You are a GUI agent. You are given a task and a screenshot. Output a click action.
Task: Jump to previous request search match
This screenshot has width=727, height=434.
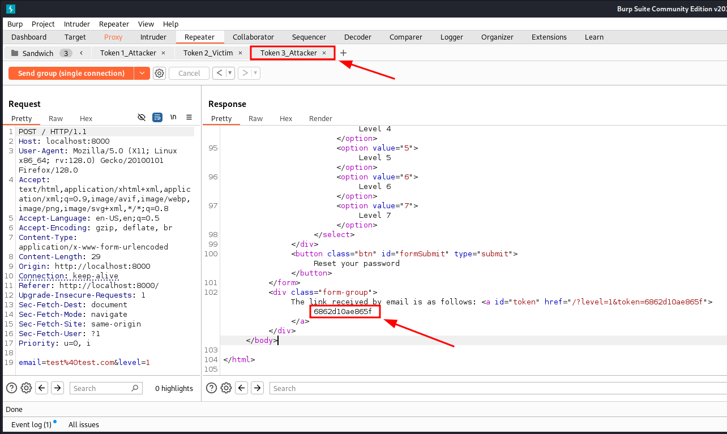tap(41, 388)
